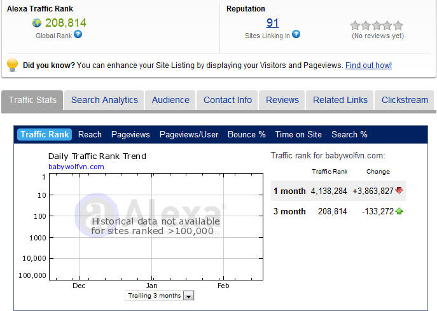The image size is (437, 311).
Task: Click the 1 month row label
Action: click(289, 191)
